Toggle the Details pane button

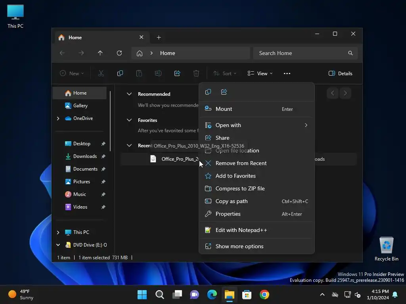tap(340, 73)
